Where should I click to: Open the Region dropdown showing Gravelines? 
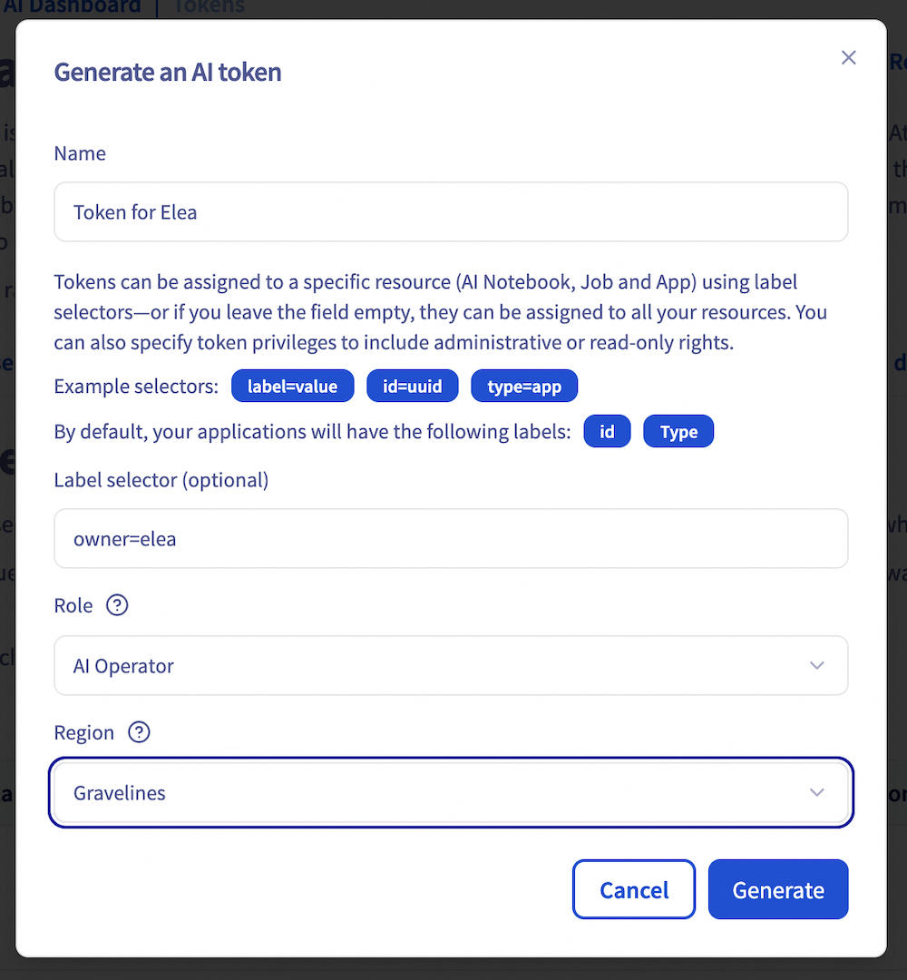pos(451,792)
